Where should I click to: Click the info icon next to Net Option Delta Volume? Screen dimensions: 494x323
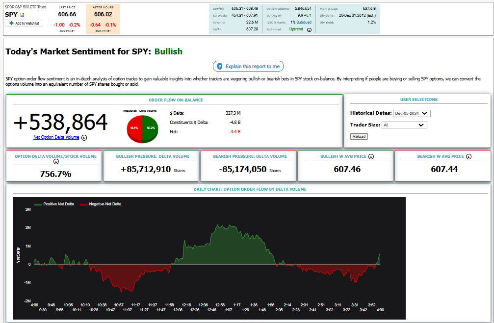click(x=84, y=138)
